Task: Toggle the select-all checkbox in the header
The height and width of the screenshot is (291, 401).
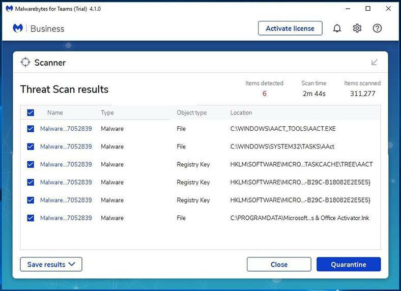Action: pyautogui.click(x=31, y=112)
